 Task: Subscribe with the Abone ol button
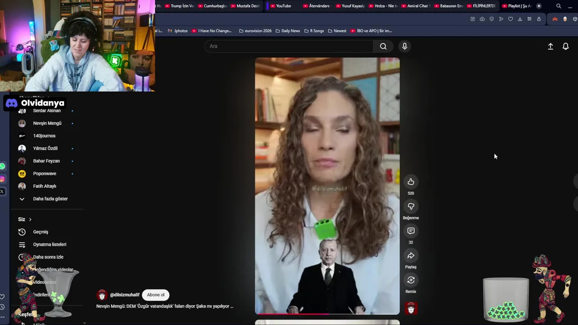(x=155, y=295)
